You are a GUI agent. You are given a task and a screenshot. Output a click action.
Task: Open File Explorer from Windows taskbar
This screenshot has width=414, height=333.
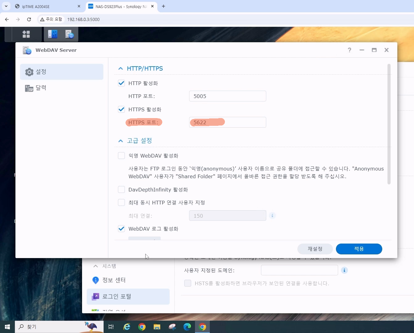pos(157,327)
